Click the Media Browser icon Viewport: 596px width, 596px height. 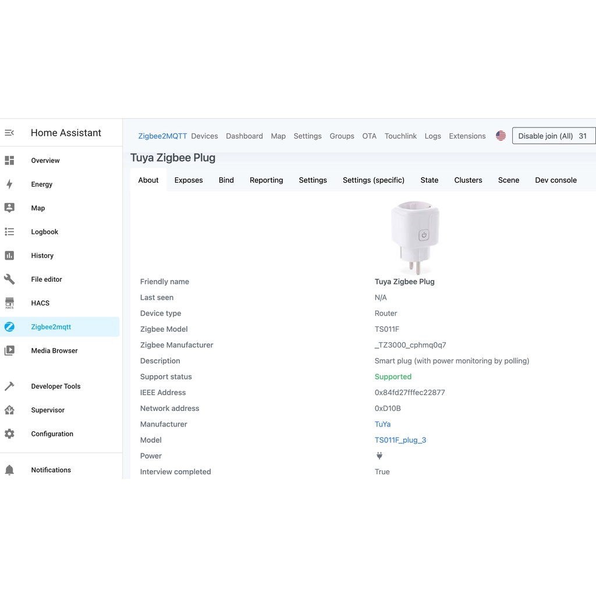pyautogui.click(x=9, y=351)
